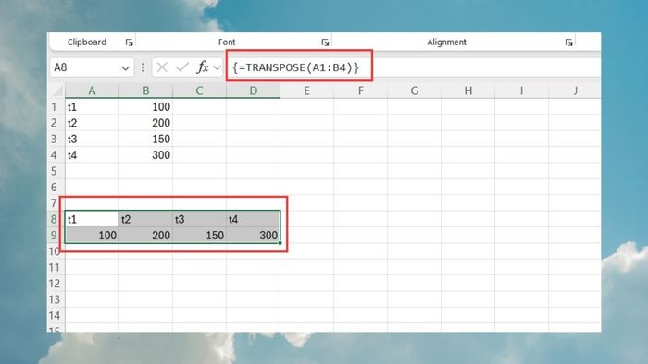Select row 11 header
Viewport: 648px width, 364px height.
55,267
